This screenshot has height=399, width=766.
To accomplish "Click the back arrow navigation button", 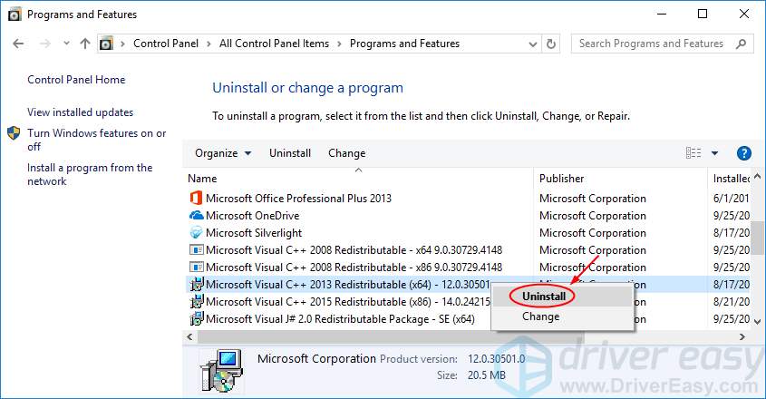I will coord(19,44).
